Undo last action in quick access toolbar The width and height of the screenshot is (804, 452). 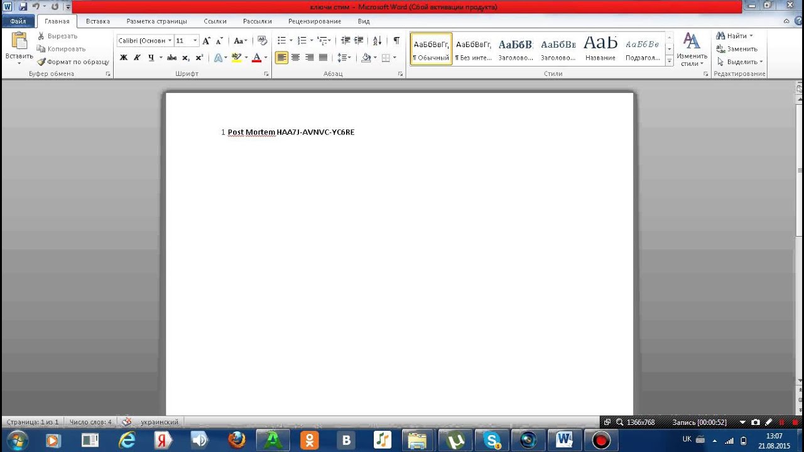click(x=36, y=6)
